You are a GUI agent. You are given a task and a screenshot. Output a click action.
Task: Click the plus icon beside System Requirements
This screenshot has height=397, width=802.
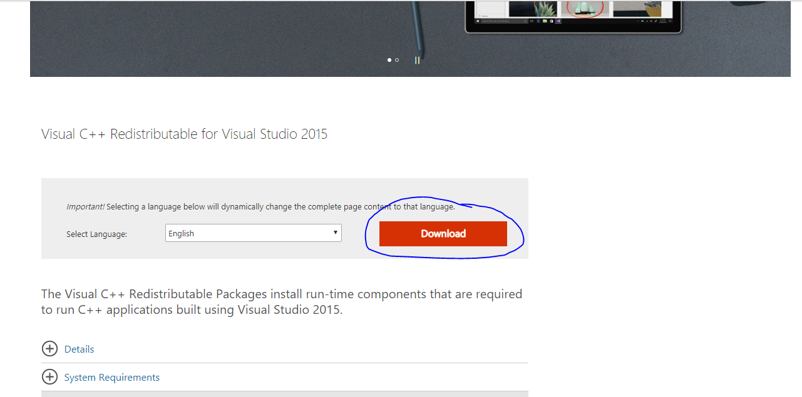(x=49, y=377)
